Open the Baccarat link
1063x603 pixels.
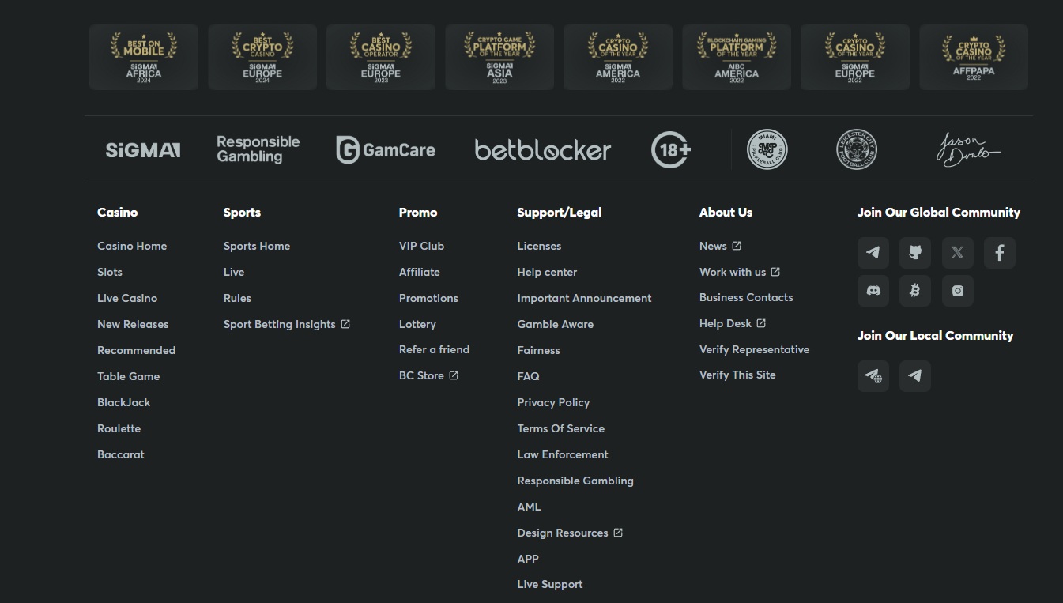[121, 454]
